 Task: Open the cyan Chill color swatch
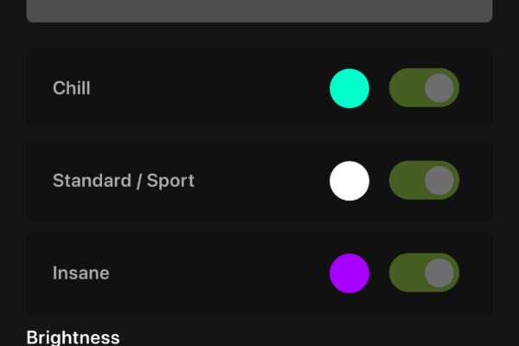tap(349, 88)
